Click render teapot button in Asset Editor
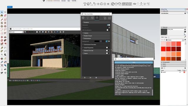 (x=105, y=18)
